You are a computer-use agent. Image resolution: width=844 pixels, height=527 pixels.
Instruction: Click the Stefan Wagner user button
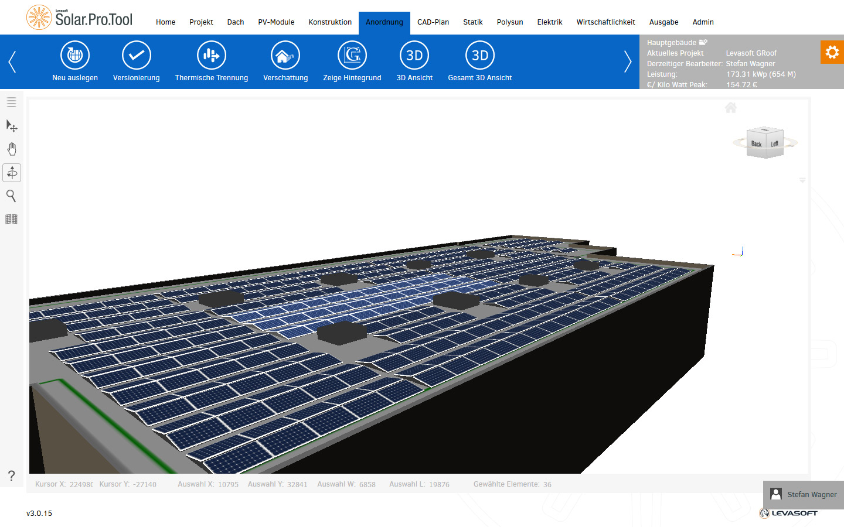tap(804, 495)
